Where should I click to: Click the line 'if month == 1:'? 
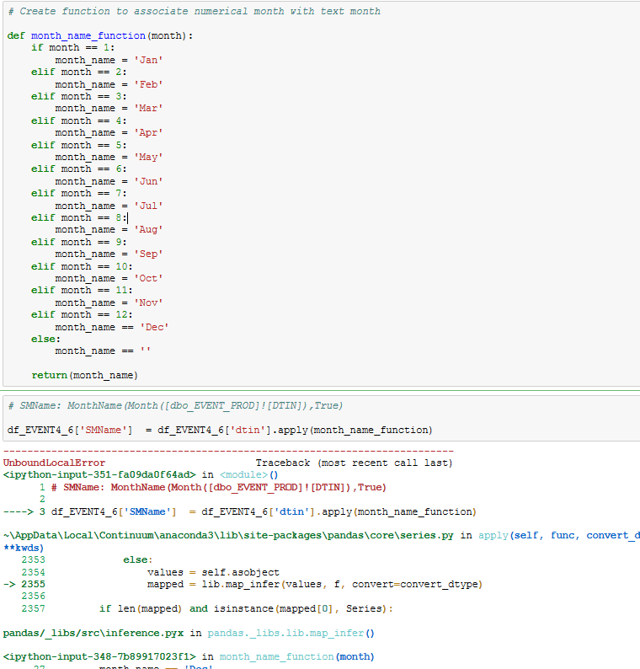[x=73, y=47]
